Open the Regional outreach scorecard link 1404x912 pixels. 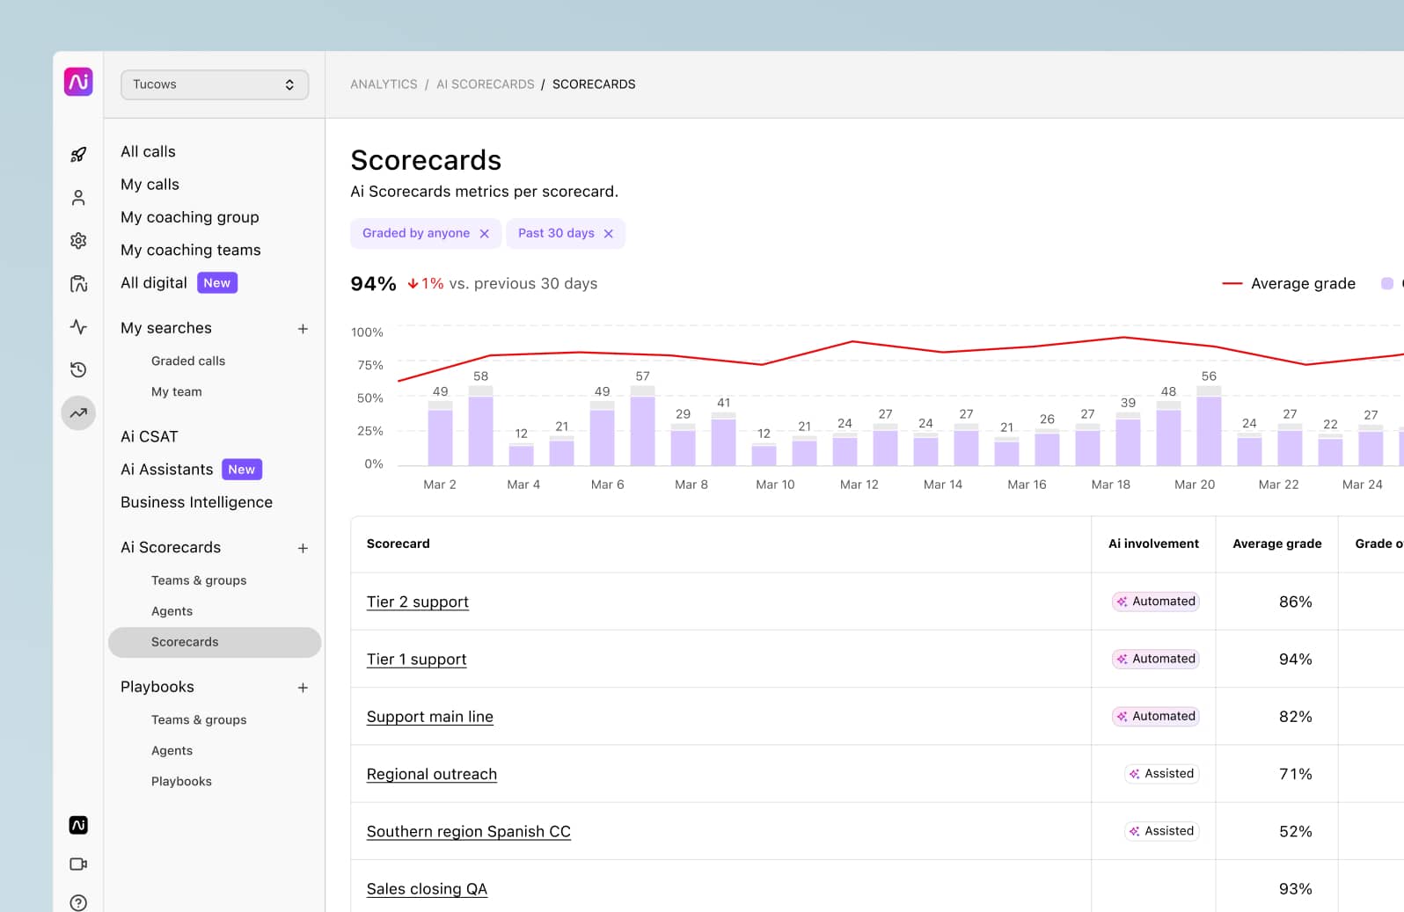coord(431,774)
